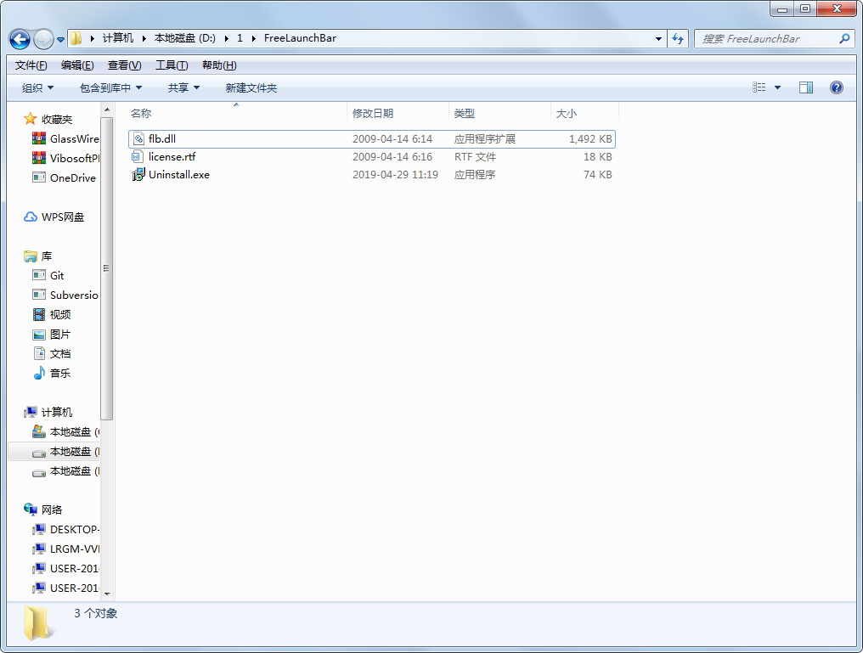Image resolution: width=863 pixels, height=653 pixels.
Task: Select OneDrive in the favorites list
Action: (72, 178)
